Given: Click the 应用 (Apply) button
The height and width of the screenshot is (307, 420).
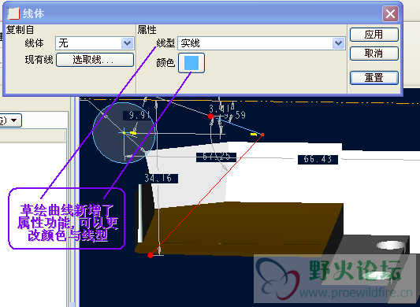Looking at the screenshot, I should [x=374, y=35].
